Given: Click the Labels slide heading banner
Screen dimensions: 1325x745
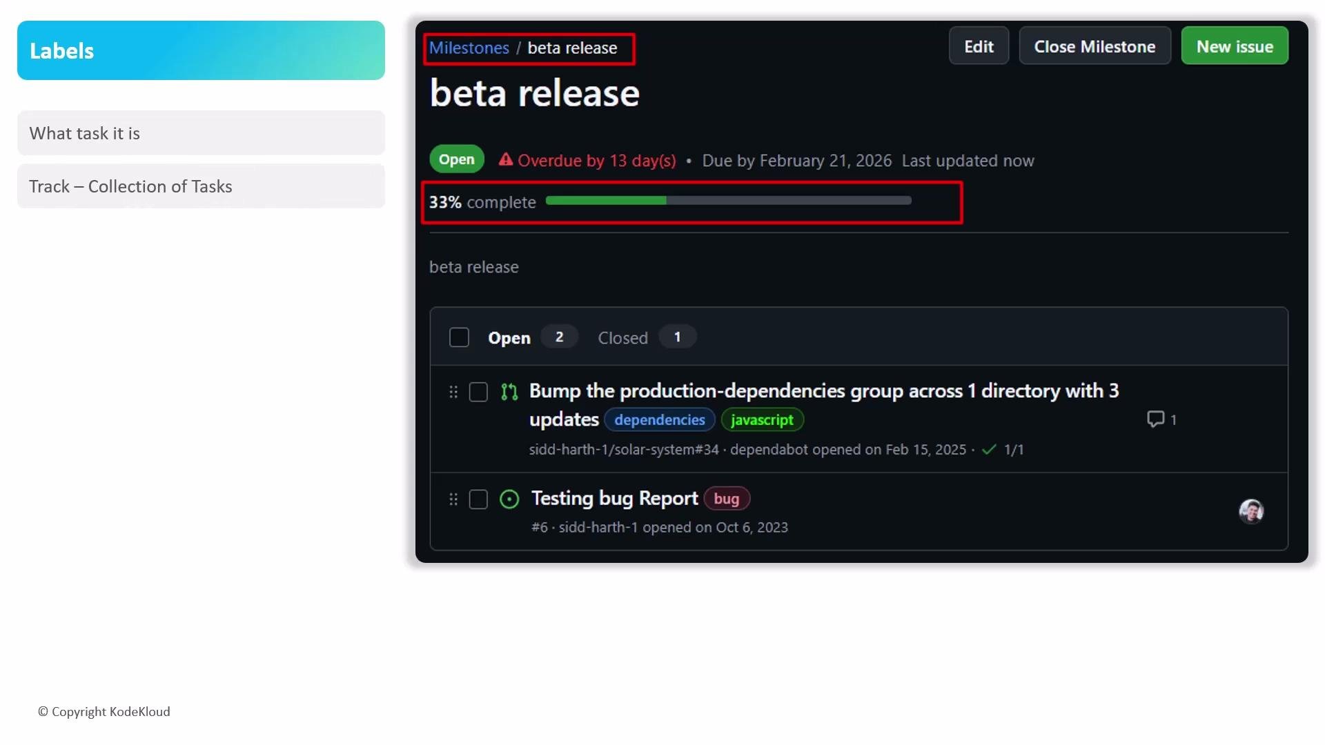Looking at the screenshot, I should (x=201, y=50).
